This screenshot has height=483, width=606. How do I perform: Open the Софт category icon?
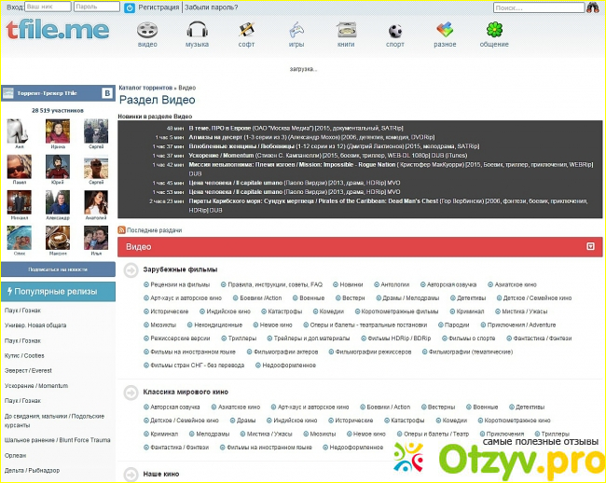click(x=246, y=30)
